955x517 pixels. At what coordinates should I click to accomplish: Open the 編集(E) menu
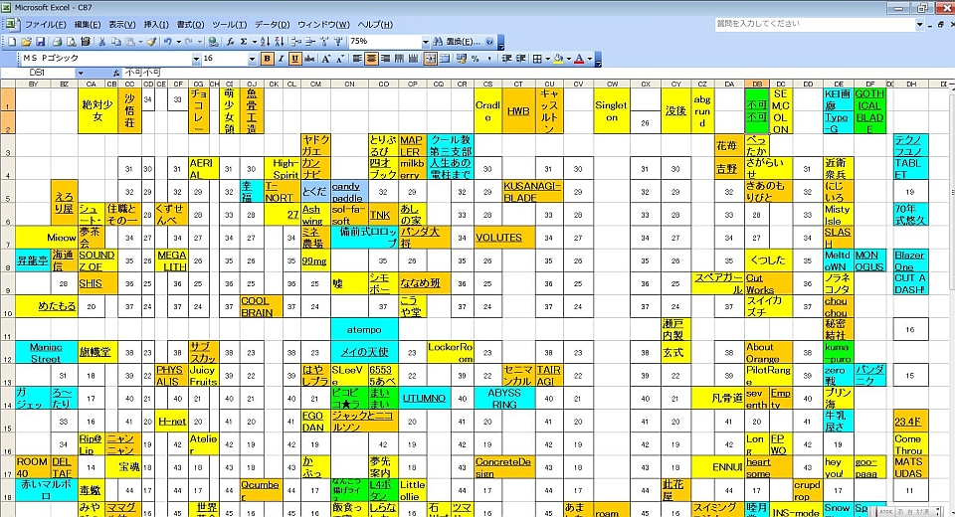88,25
